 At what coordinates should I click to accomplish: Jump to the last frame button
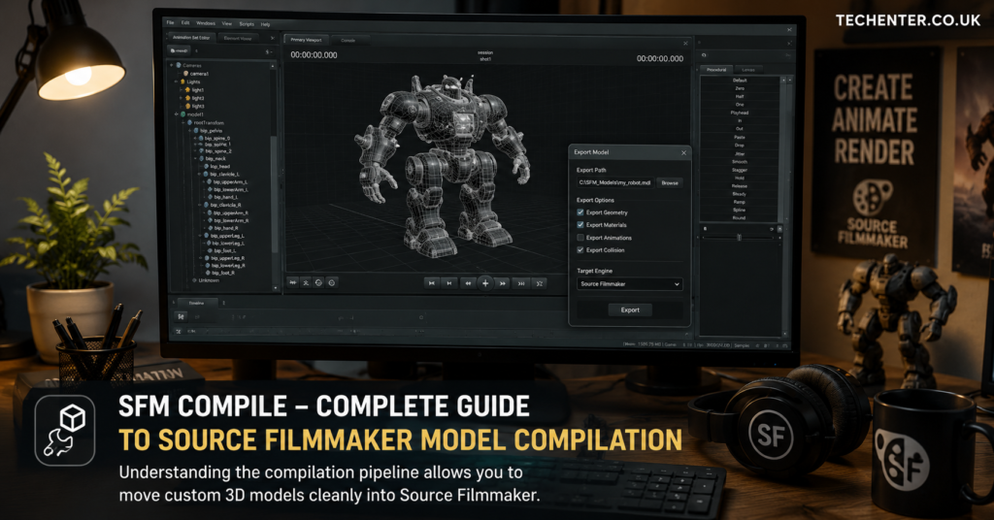(x=521, y=283)
